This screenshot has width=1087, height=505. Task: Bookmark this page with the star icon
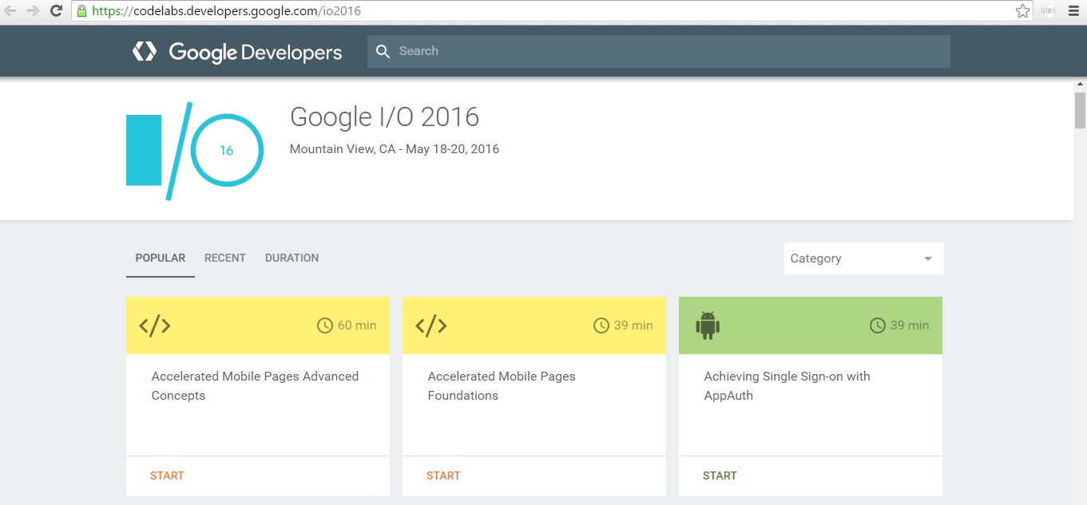point(1022,11)
